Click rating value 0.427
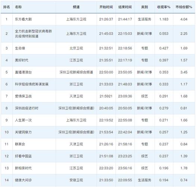This screenshot has height=187, width=196. pos(164,48)
